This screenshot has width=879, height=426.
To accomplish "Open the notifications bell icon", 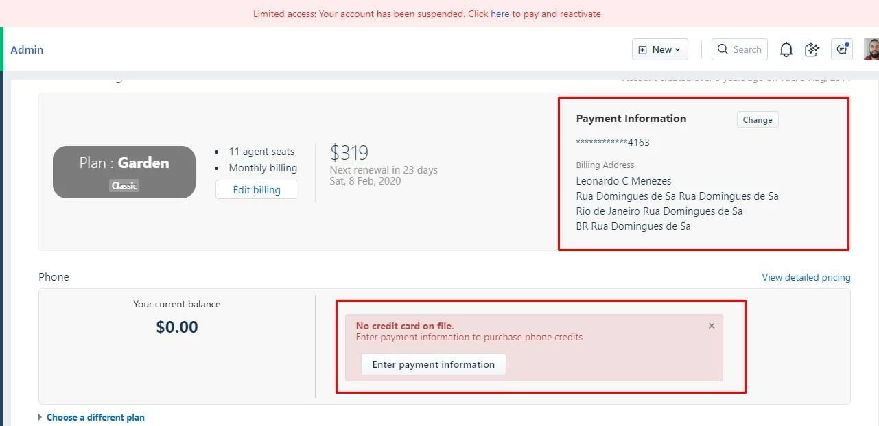I will tap(786, 49).
